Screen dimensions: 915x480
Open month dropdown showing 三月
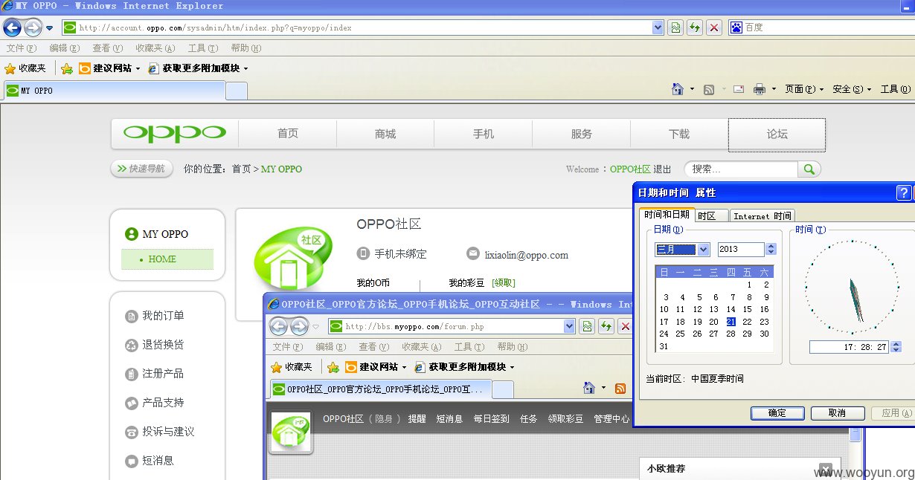point(703,250)
